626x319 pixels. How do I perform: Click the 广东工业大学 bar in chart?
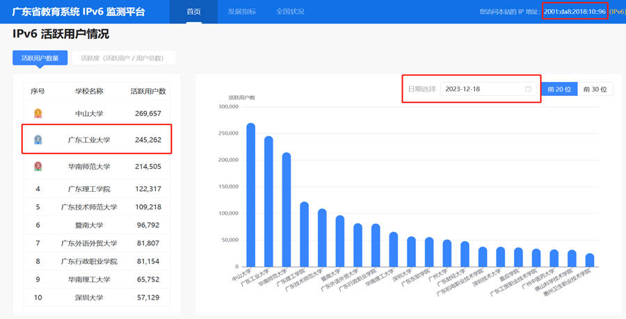[268, 202]
